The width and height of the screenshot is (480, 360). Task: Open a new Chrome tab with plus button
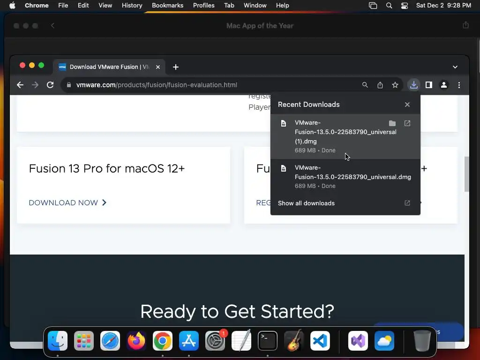coord(176,67)
